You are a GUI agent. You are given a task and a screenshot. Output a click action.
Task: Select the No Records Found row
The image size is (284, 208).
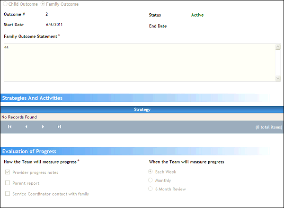coord(19,117)
